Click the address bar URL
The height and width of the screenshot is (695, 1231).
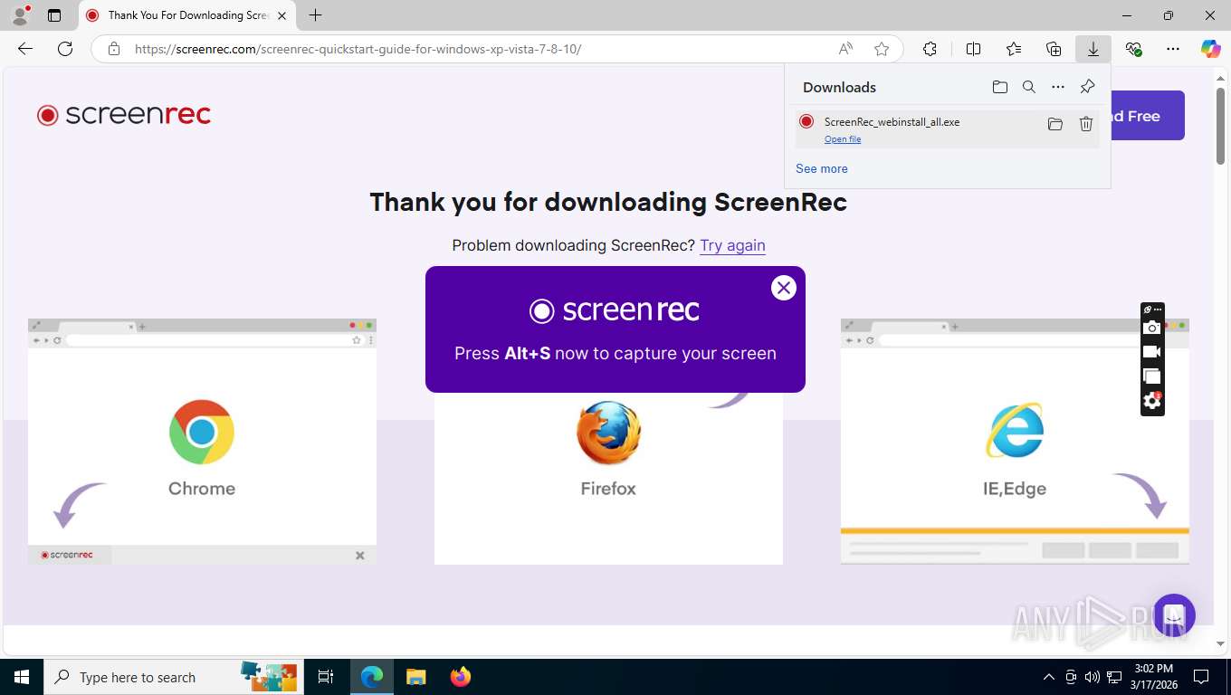point(358,49)
